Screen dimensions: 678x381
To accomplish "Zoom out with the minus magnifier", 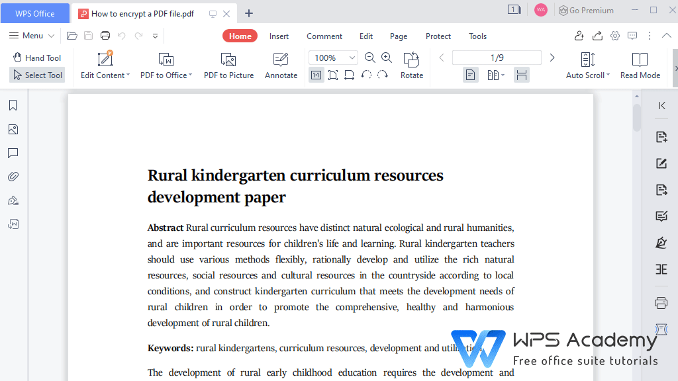I will [369, 58].
